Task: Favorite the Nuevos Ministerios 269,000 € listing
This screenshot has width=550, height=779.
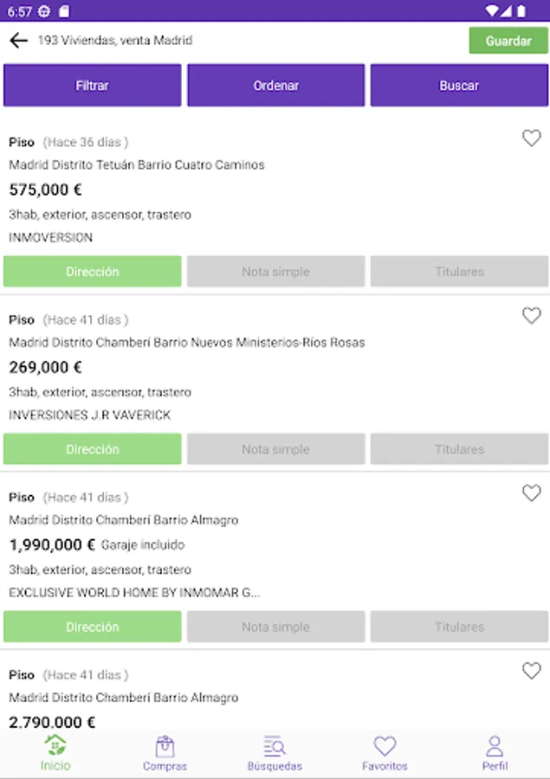Action: tap(531, 316)
